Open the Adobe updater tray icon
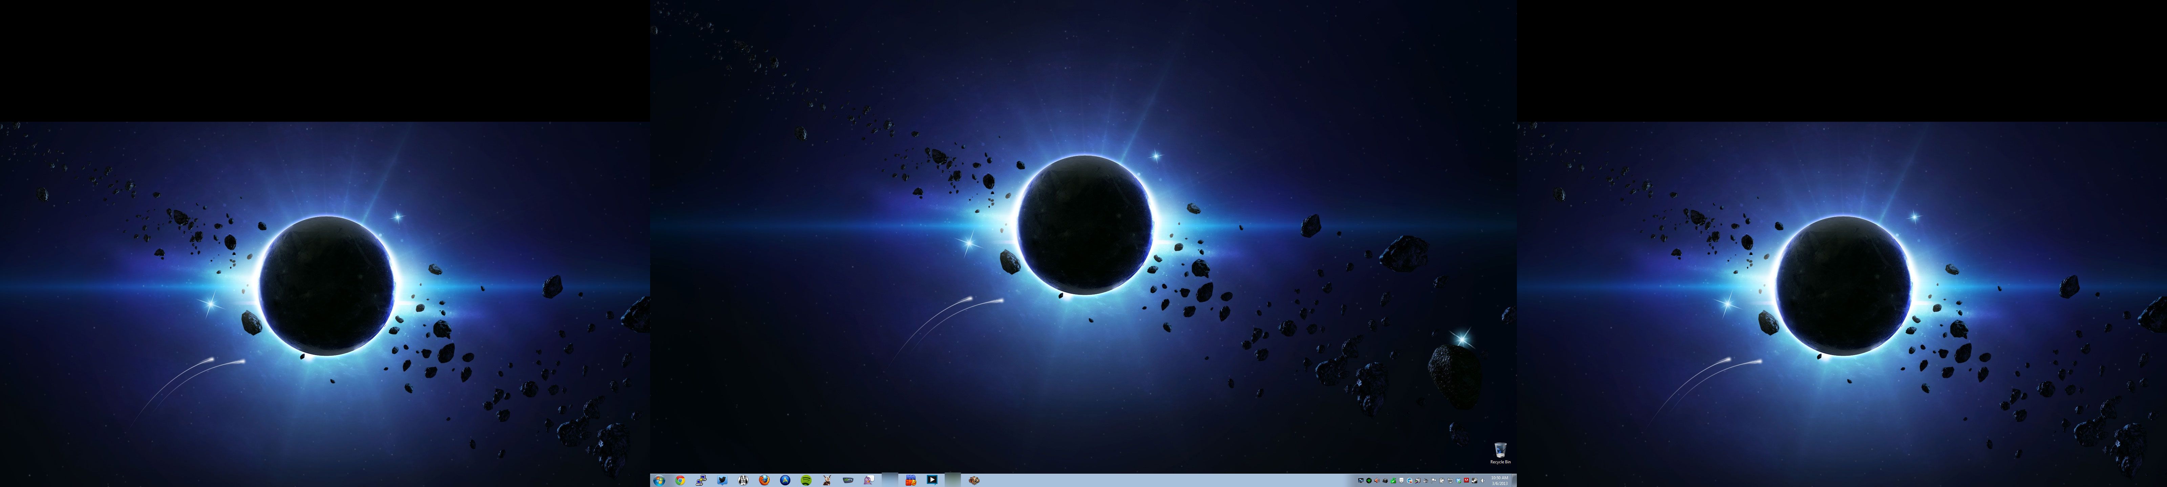The image size is (2167, 487). [x=1466, y=480]
